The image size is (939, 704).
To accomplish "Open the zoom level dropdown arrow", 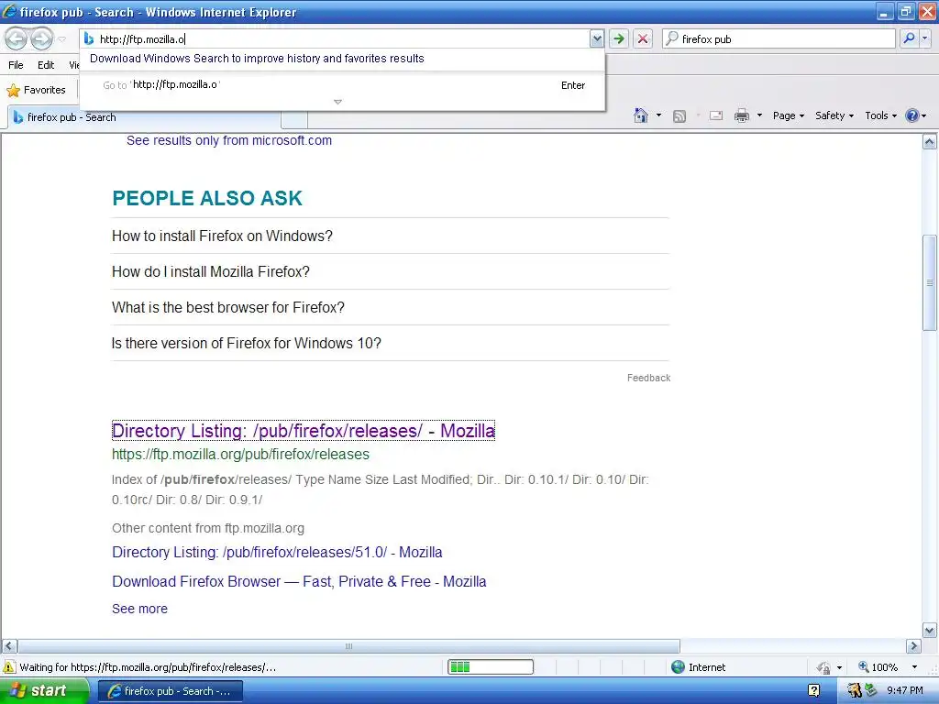I will coord(914,667).
